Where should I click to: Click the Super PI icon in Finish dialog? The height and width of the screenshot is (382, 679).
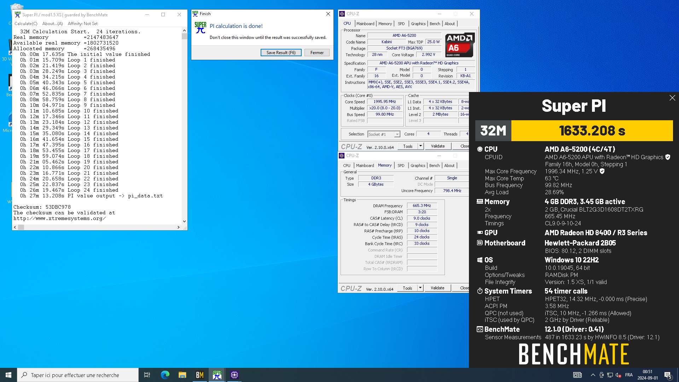[201, 28]
